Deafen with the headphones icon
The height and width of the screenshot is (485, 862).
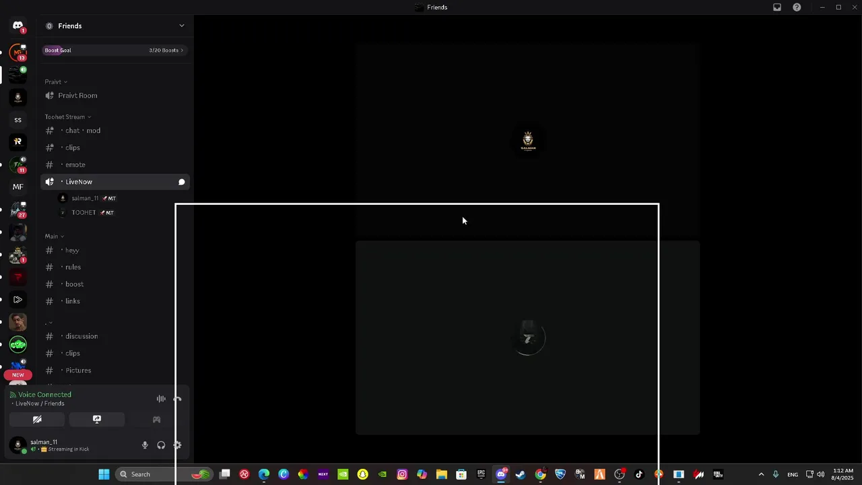(x=161, y=445)
